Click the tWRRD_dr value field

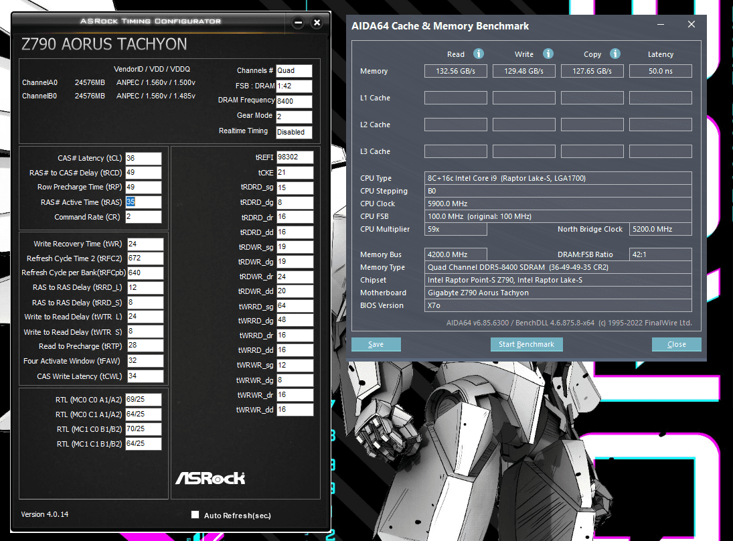point(295,335)
